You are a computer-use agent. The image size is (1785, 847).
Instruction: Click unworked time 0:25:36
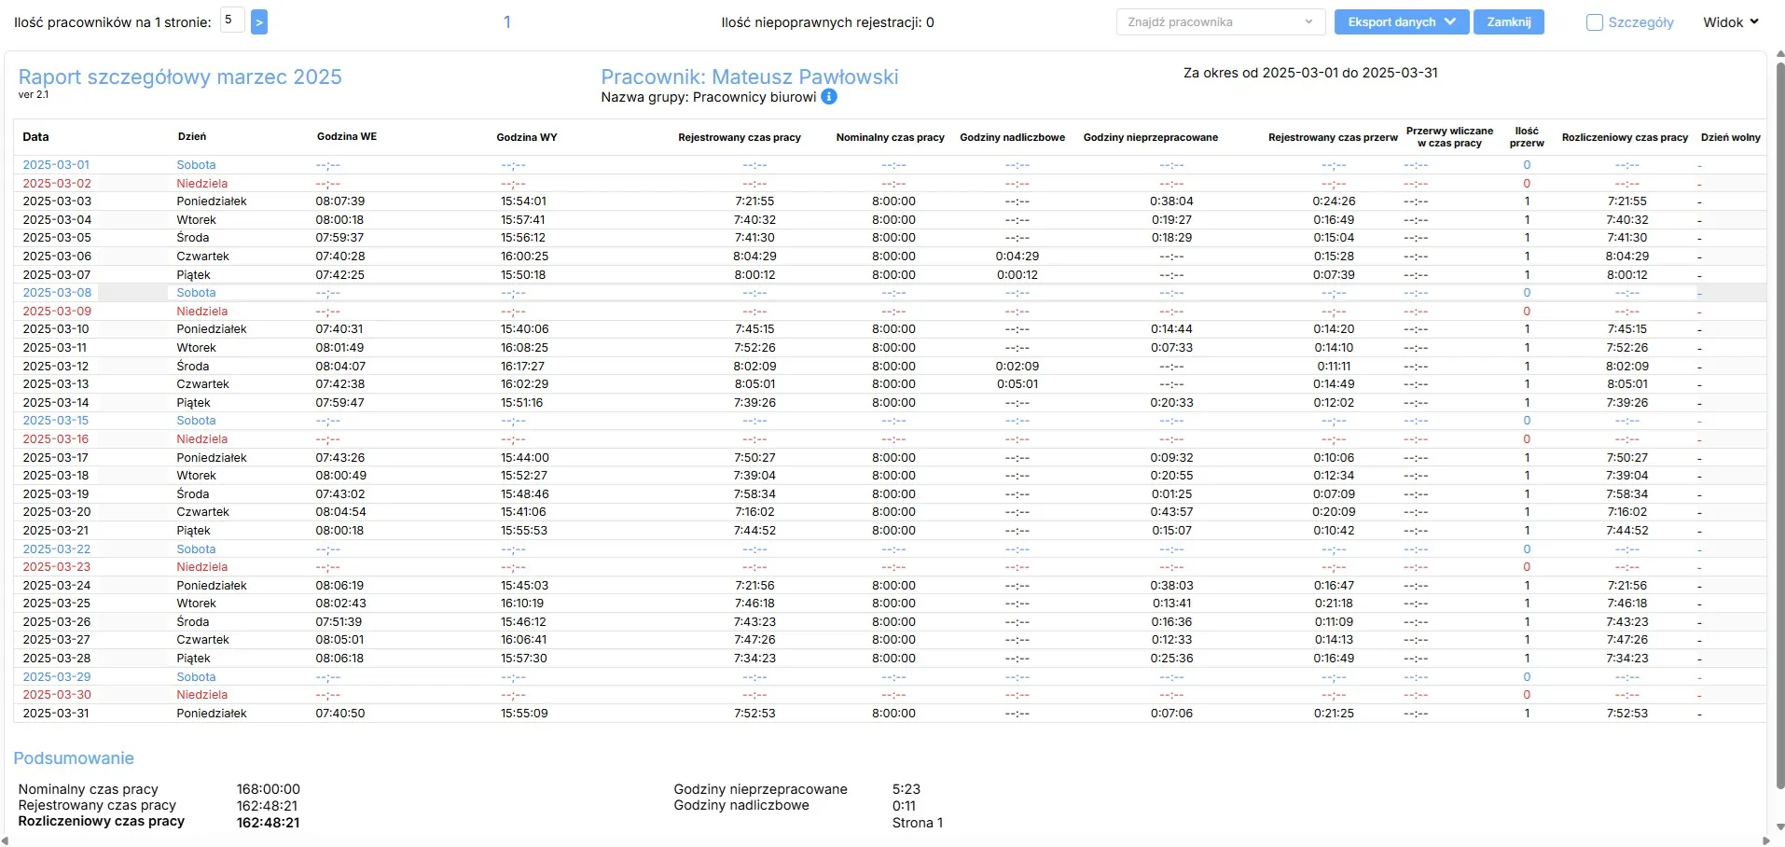pos(1171,659)
